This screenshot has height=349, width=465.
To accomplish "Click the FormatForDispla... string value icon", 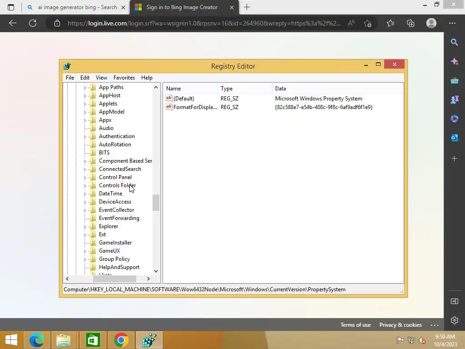I will pos(169,107).
